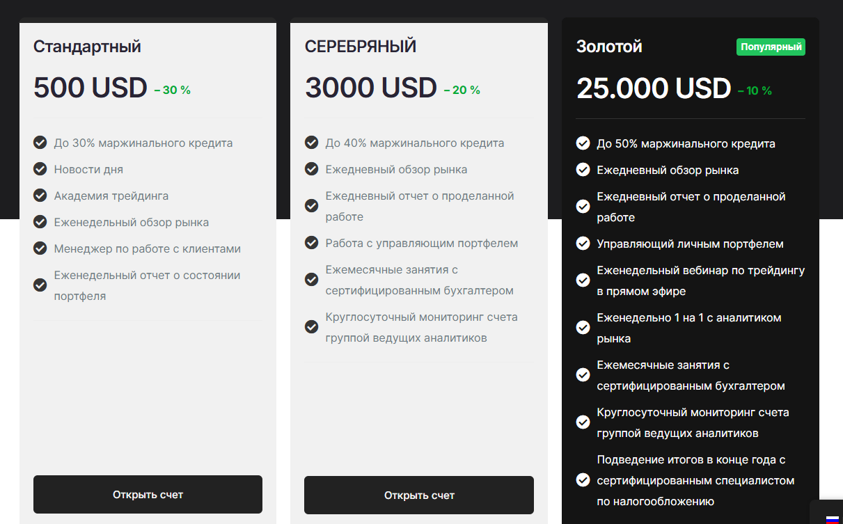Click the '500 USD' price
Screen dimensions: 843x524
tap(90, 88)
